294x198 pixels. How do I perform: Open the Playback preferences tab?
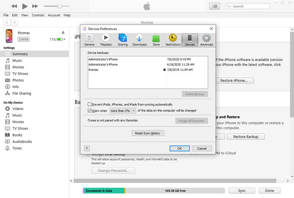[x=106, y=40]
